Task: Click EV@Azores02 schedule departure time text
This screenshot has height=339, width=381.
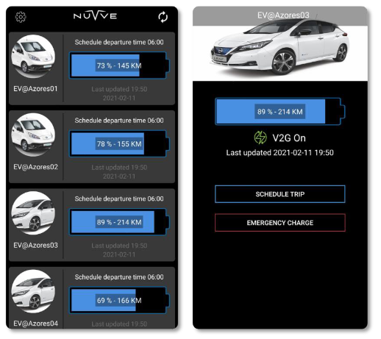Action: click(x=119, y=121)
